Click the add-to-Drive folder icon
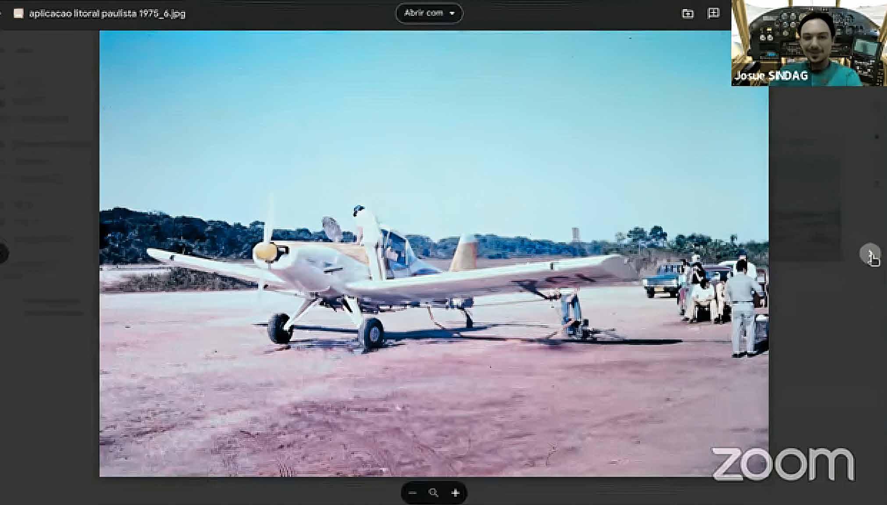887x505 pixels. 688,14
